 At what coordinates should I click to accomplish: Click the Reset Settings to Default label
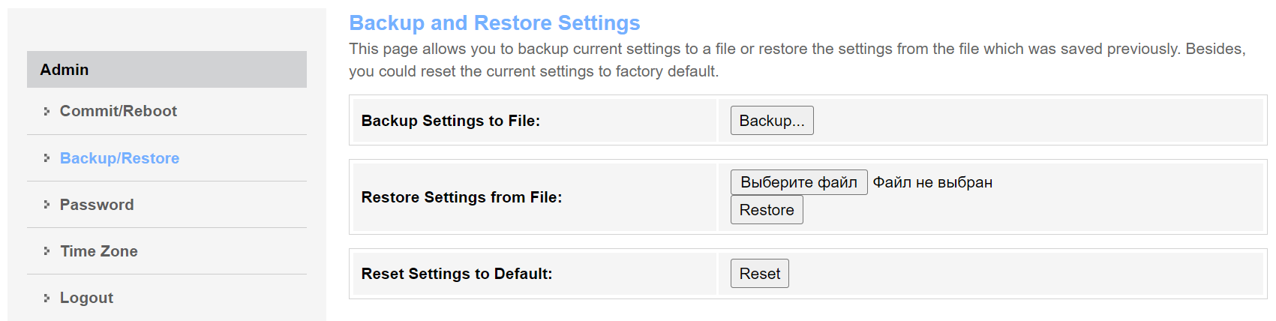[456, 274]
